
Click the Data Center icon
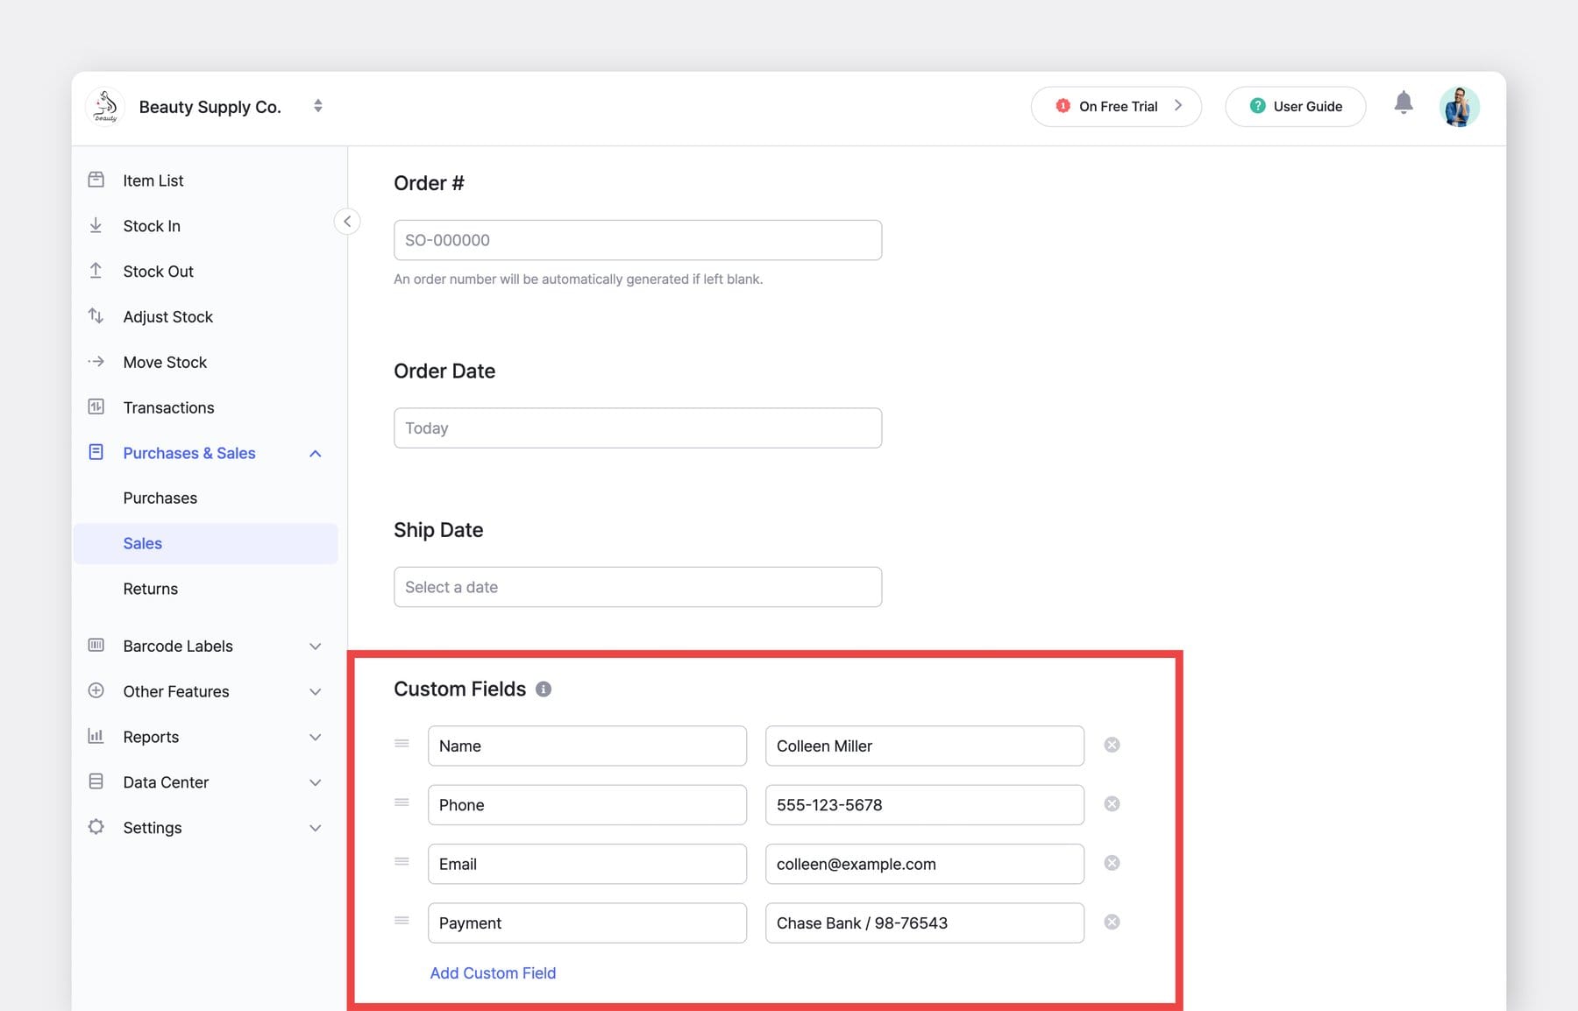pyautogui.click(x=96, y=782)
